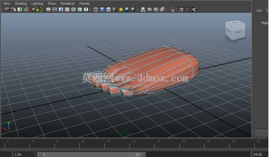The height and width of the screenshot is (157, 270).
Task: Collapse toolbar section handle before Grid icon
Action: 43,9
